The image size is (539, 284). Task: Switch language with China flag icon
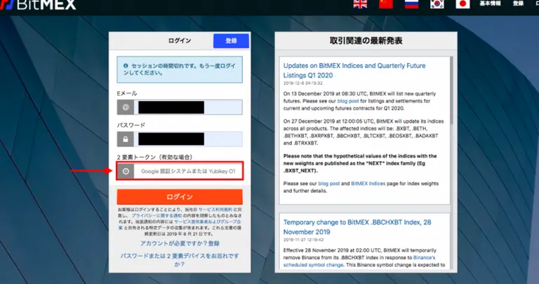point(386,4)
